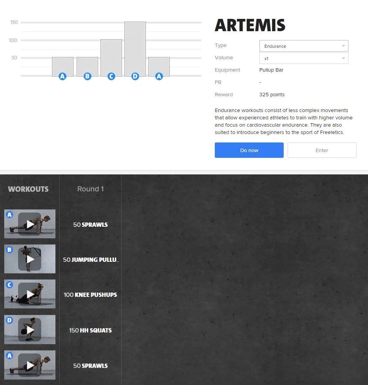Click the dropdown arrow in Volume field
This screenshot has width=368, height=385.
(x=343, y=58)
